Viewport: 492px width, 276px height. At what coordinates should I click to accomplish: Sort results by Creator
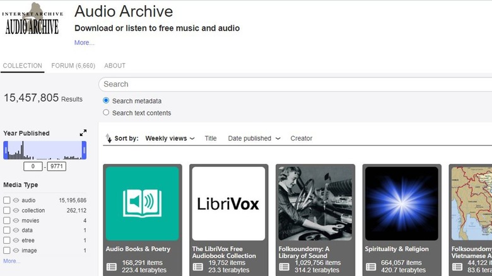click(302, 138)
